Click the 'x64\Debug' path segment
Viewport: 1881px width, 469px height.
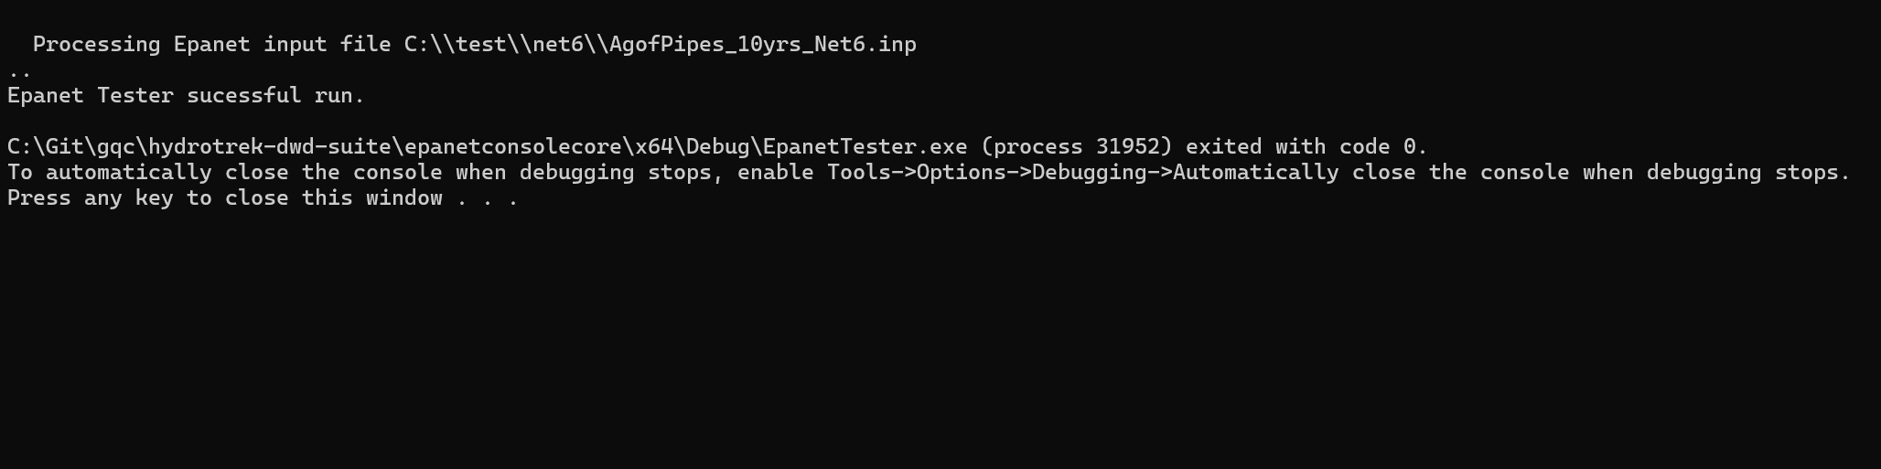point(693,147)
